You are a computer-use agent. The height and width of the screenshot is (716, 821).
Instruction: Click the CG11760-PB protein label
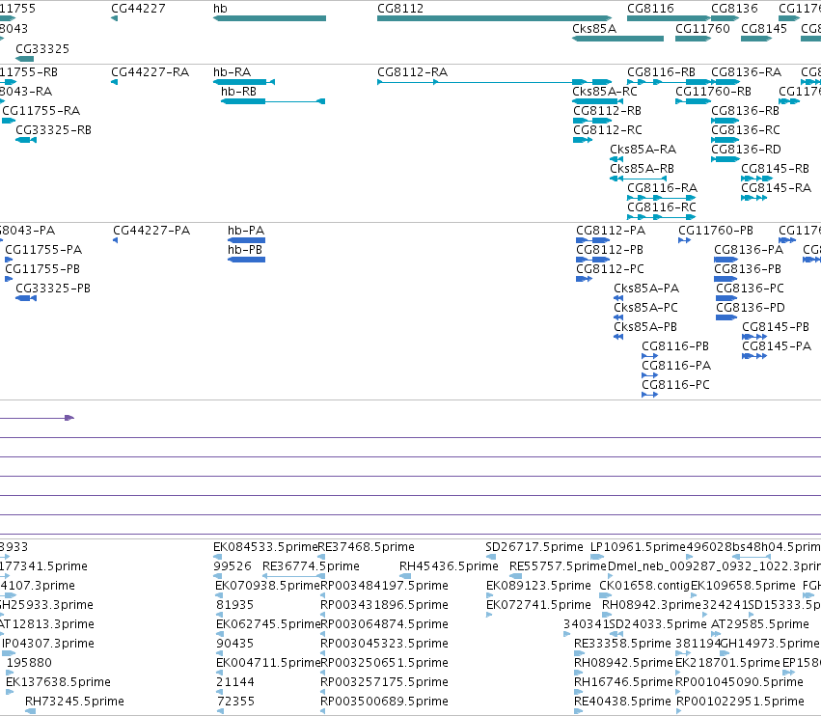click(x=716, y=231)
